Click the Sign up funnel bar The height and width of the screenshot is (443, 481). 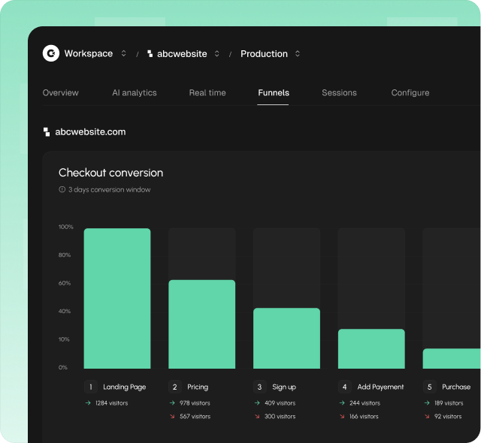click(286, 338)
